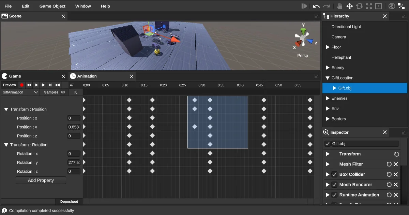Viewport: 409px width, 215px height.
Task: Toggle the Box Collider component checkbox
Action: (x=334, y=174)
